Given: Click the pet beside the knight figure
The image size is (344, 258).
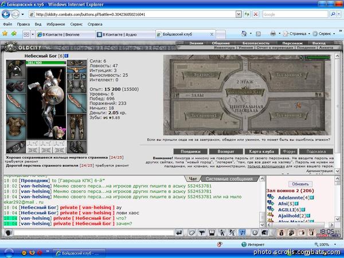Looking at the screenshot, I should click(60, 132).
